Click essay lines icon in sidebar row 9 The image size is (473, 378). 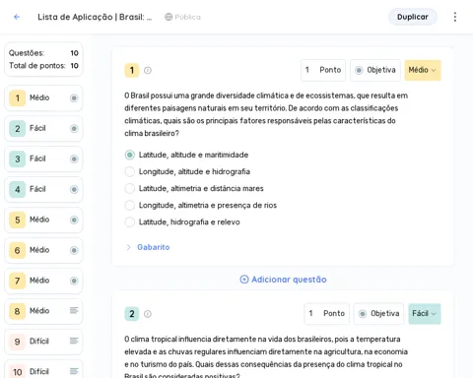tap(74, 341)
